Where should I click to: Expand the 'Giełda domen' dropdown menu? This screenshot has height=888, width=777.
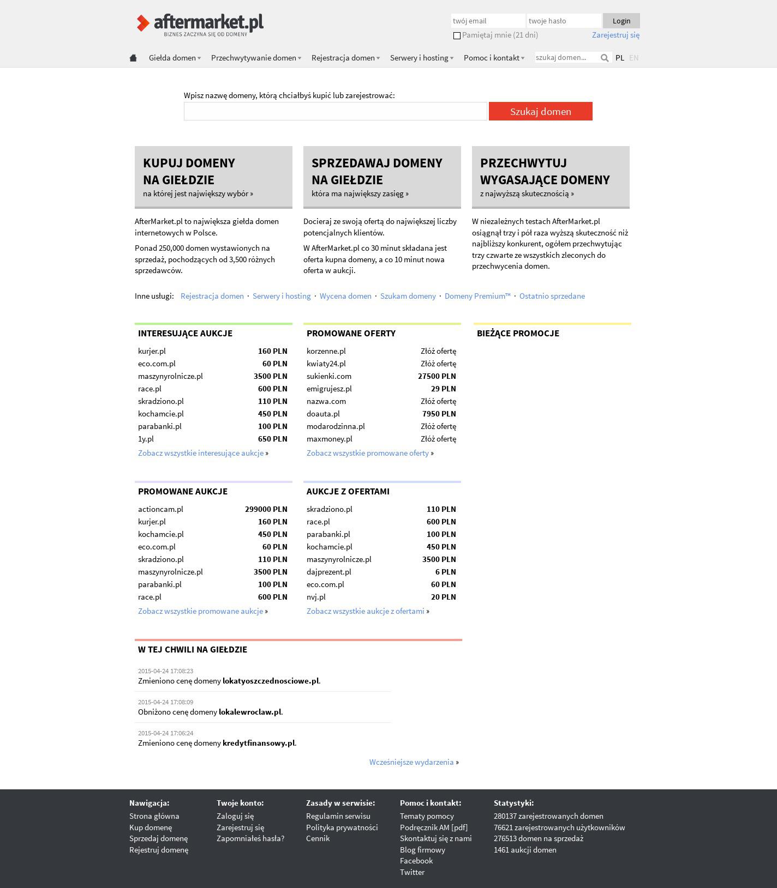click(175, 58)
